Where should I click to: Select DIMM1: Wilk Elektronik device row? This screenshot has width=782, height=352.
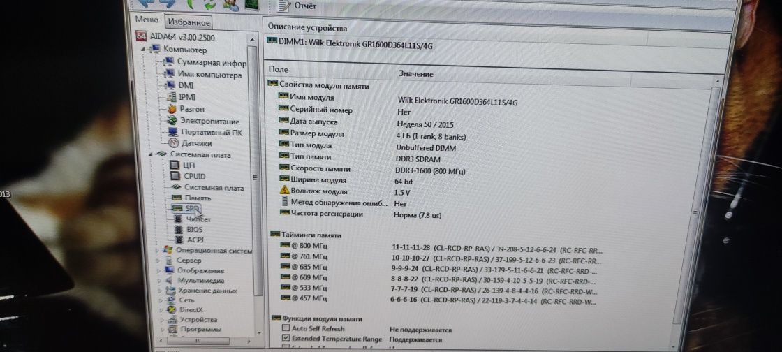(x=350, y=43)
